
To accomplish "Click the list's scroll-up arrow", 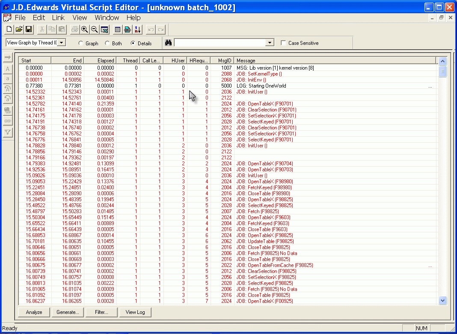I will [443, 61].
